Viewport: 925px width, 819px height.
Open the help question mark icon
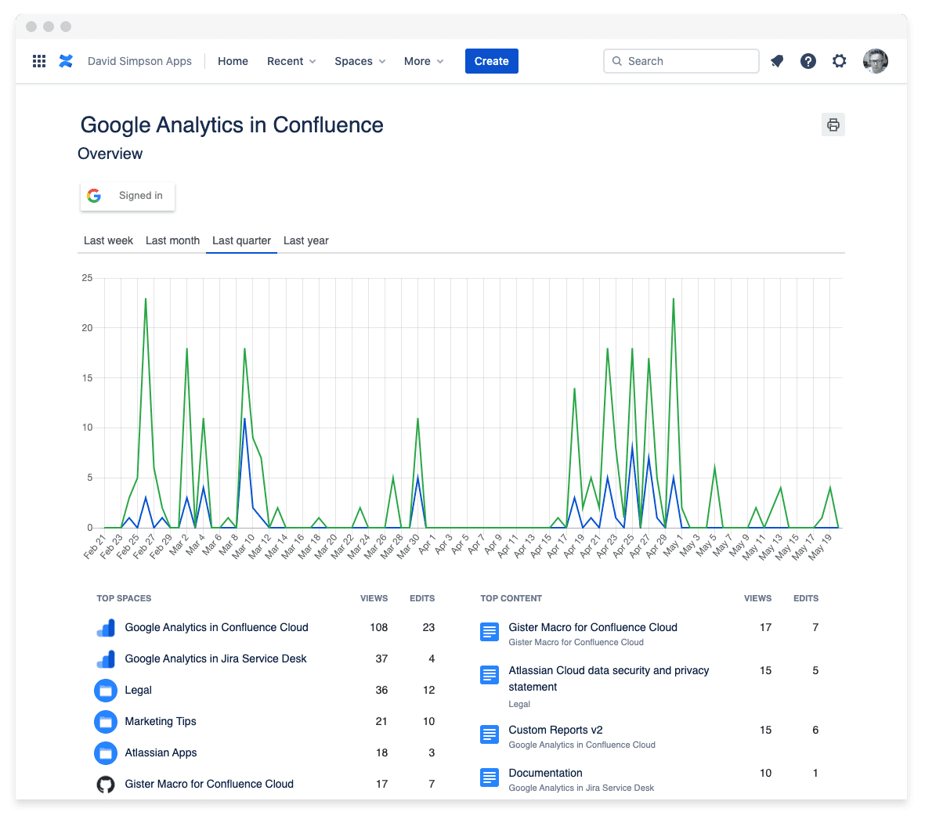pyautogui.click(x=808, y=61)
